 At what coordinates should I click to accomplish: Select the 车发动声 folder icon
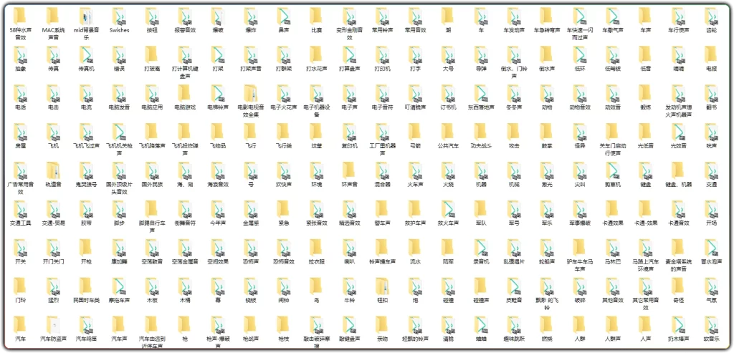(x=513, y=16)
